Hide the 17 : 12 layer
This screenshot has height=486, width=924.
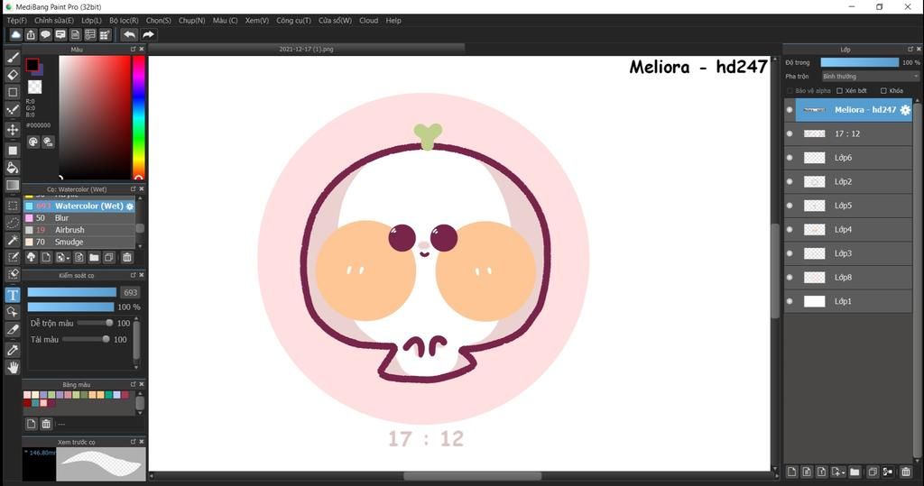pyautogui.click(x=790, y=133)
